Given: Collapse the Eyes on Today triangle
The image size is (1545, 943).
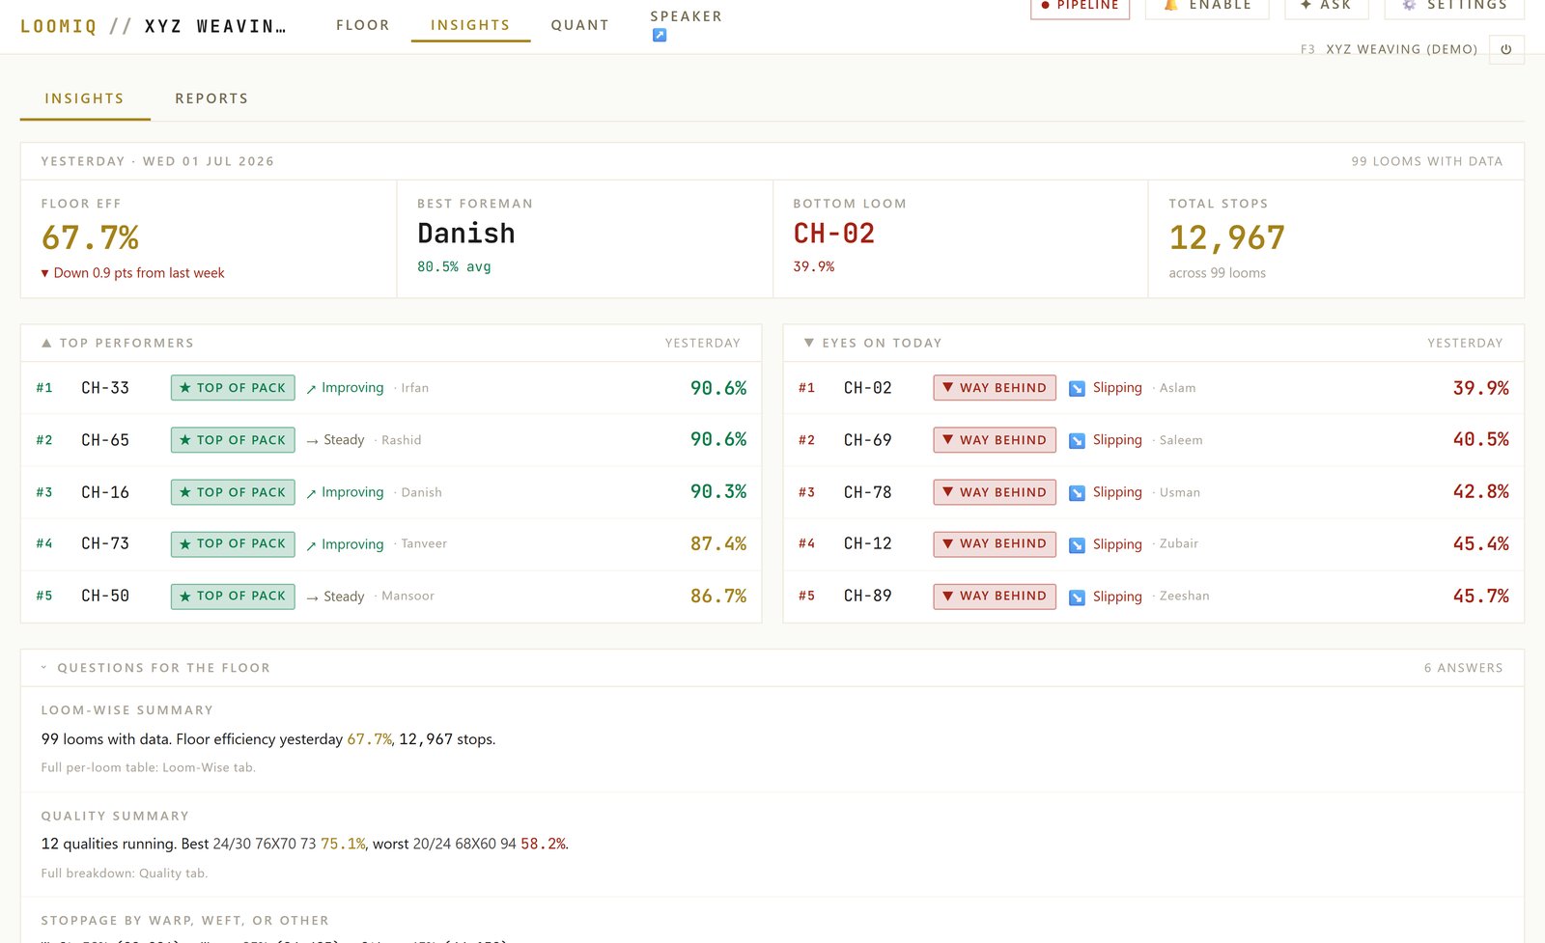Looking at the screenshot, I should click(x=809, y=343).
